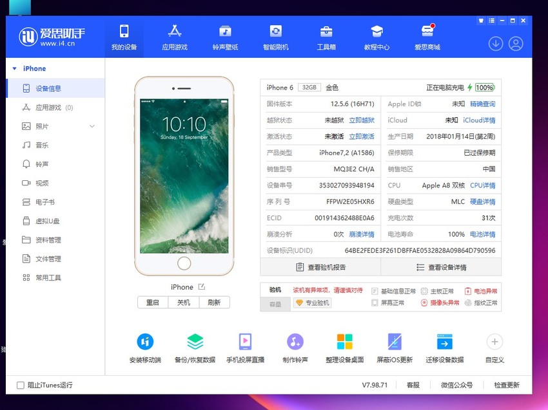Viewport: 548px width, 410px height.
Task: Open 文件管理 in the sidebar
Action: [55, 259]
